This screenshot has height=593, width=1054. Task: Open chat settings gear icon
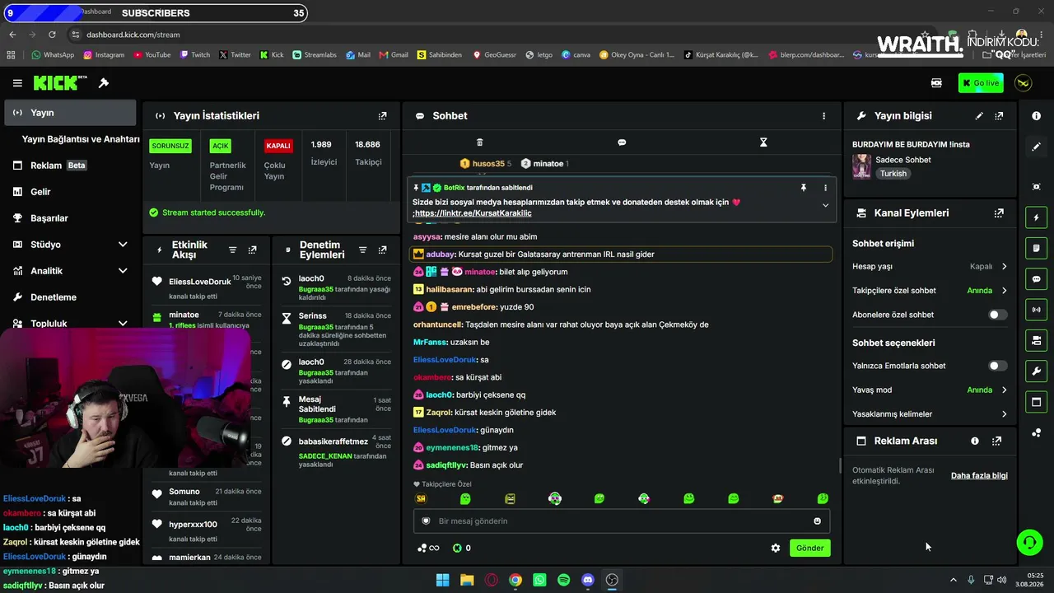pos(776,548)
